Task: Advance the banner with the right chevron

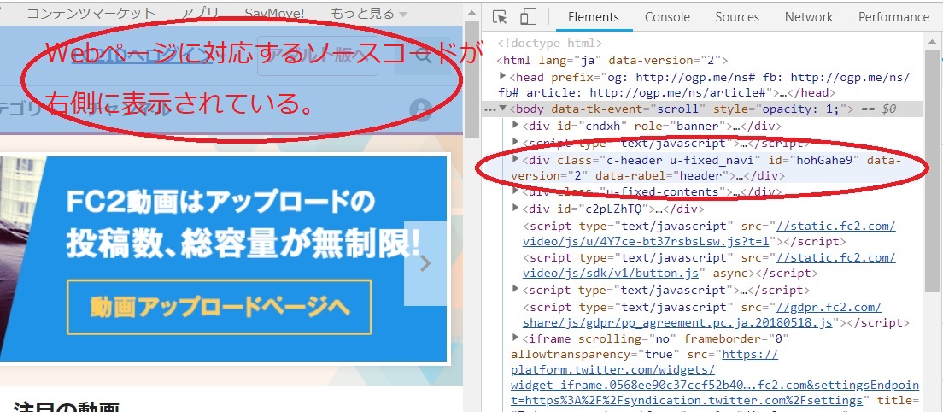Action: pos(425,262)
